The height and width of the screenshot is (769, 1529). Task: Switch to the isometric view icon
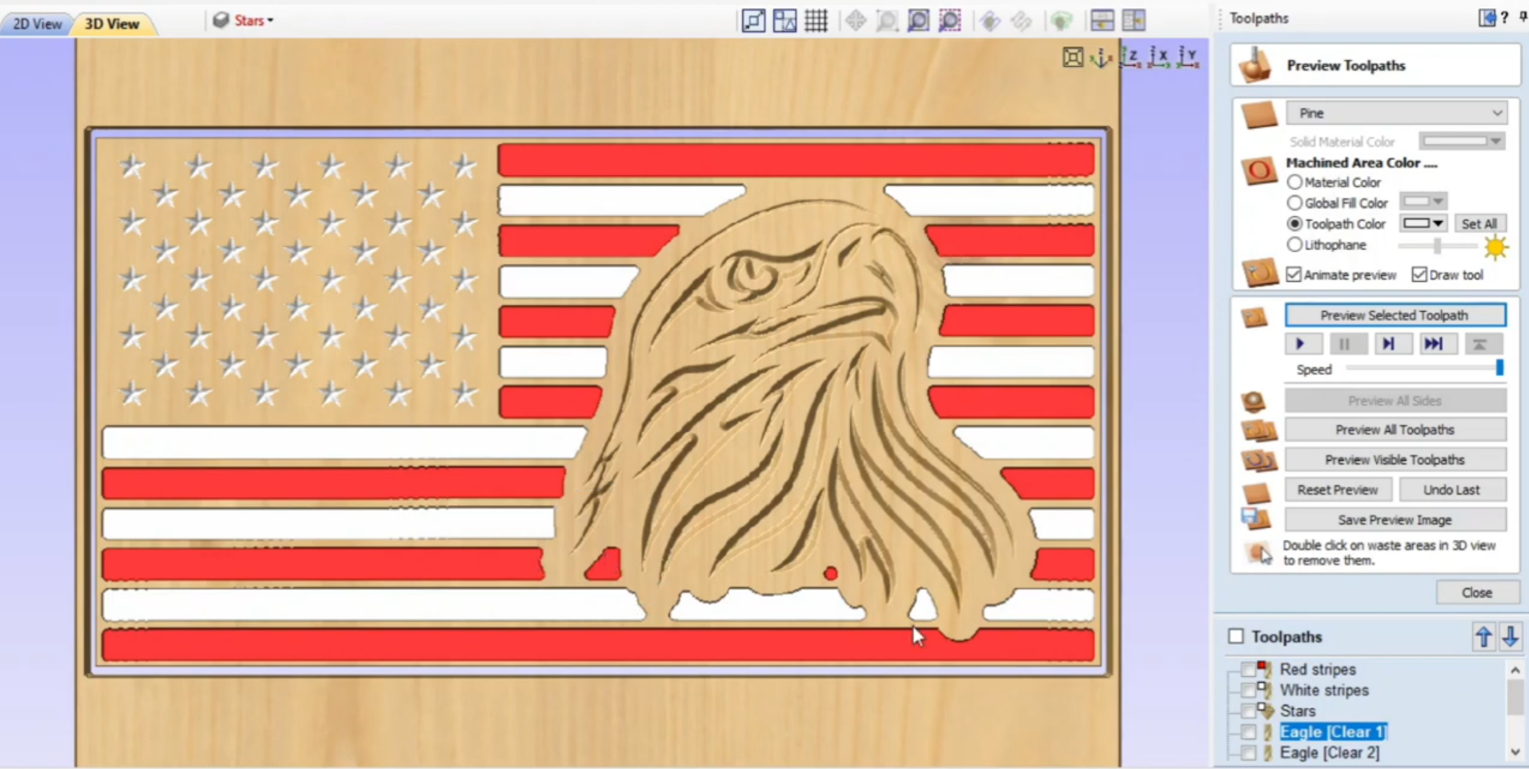pos(1102,57)
